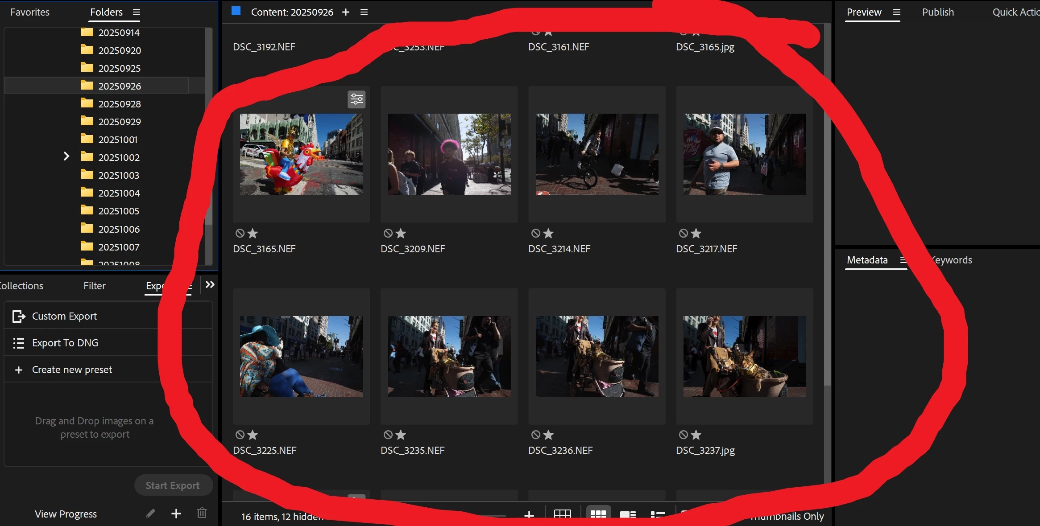Toggle first star rating on DSC_3217.NEF
1040x526 pixels.
point(696,233)
